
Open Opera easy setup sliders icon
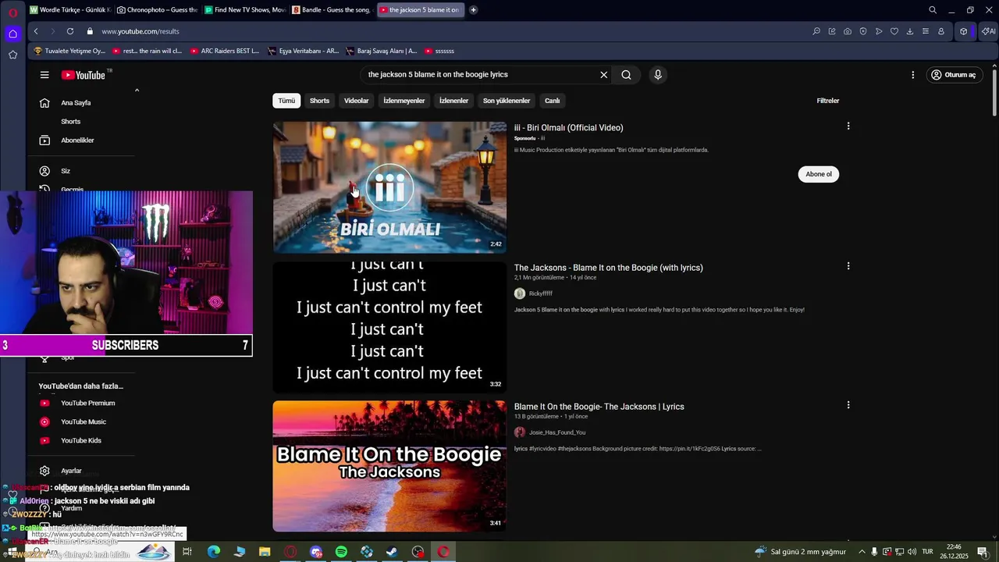tap(926, 31)
